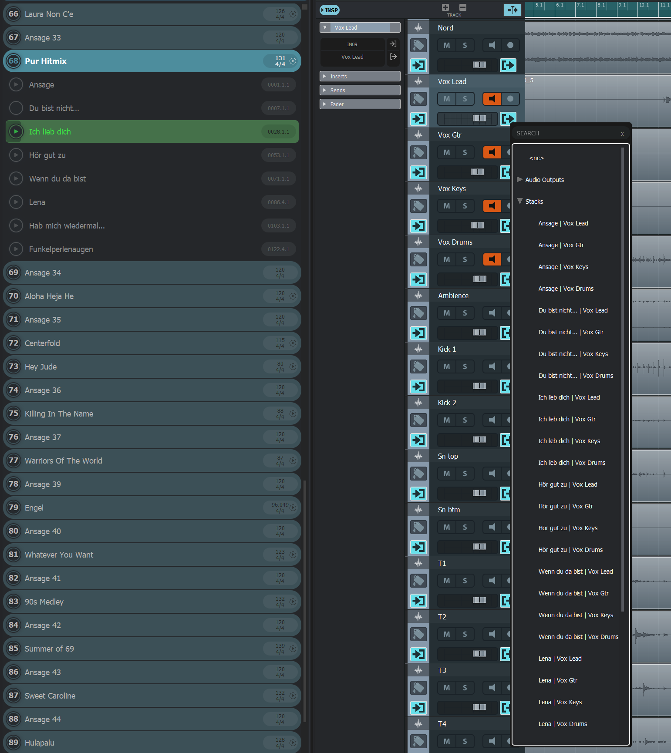Screen dimensions: 671x753
Task: Click the add track plus icon
Action: click(445, 7)
